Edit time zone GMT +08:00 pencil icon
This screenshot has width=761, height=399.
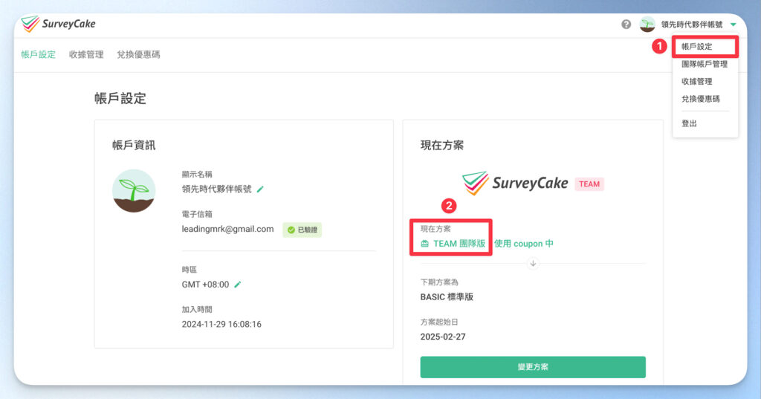tap(237, 285)
